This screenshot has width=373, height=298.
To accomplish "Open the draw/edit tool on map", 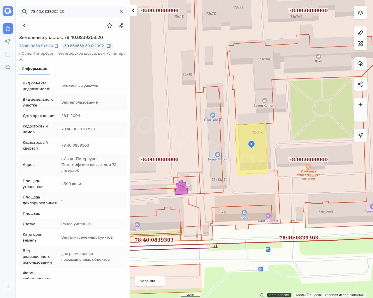I will point(360,44).
